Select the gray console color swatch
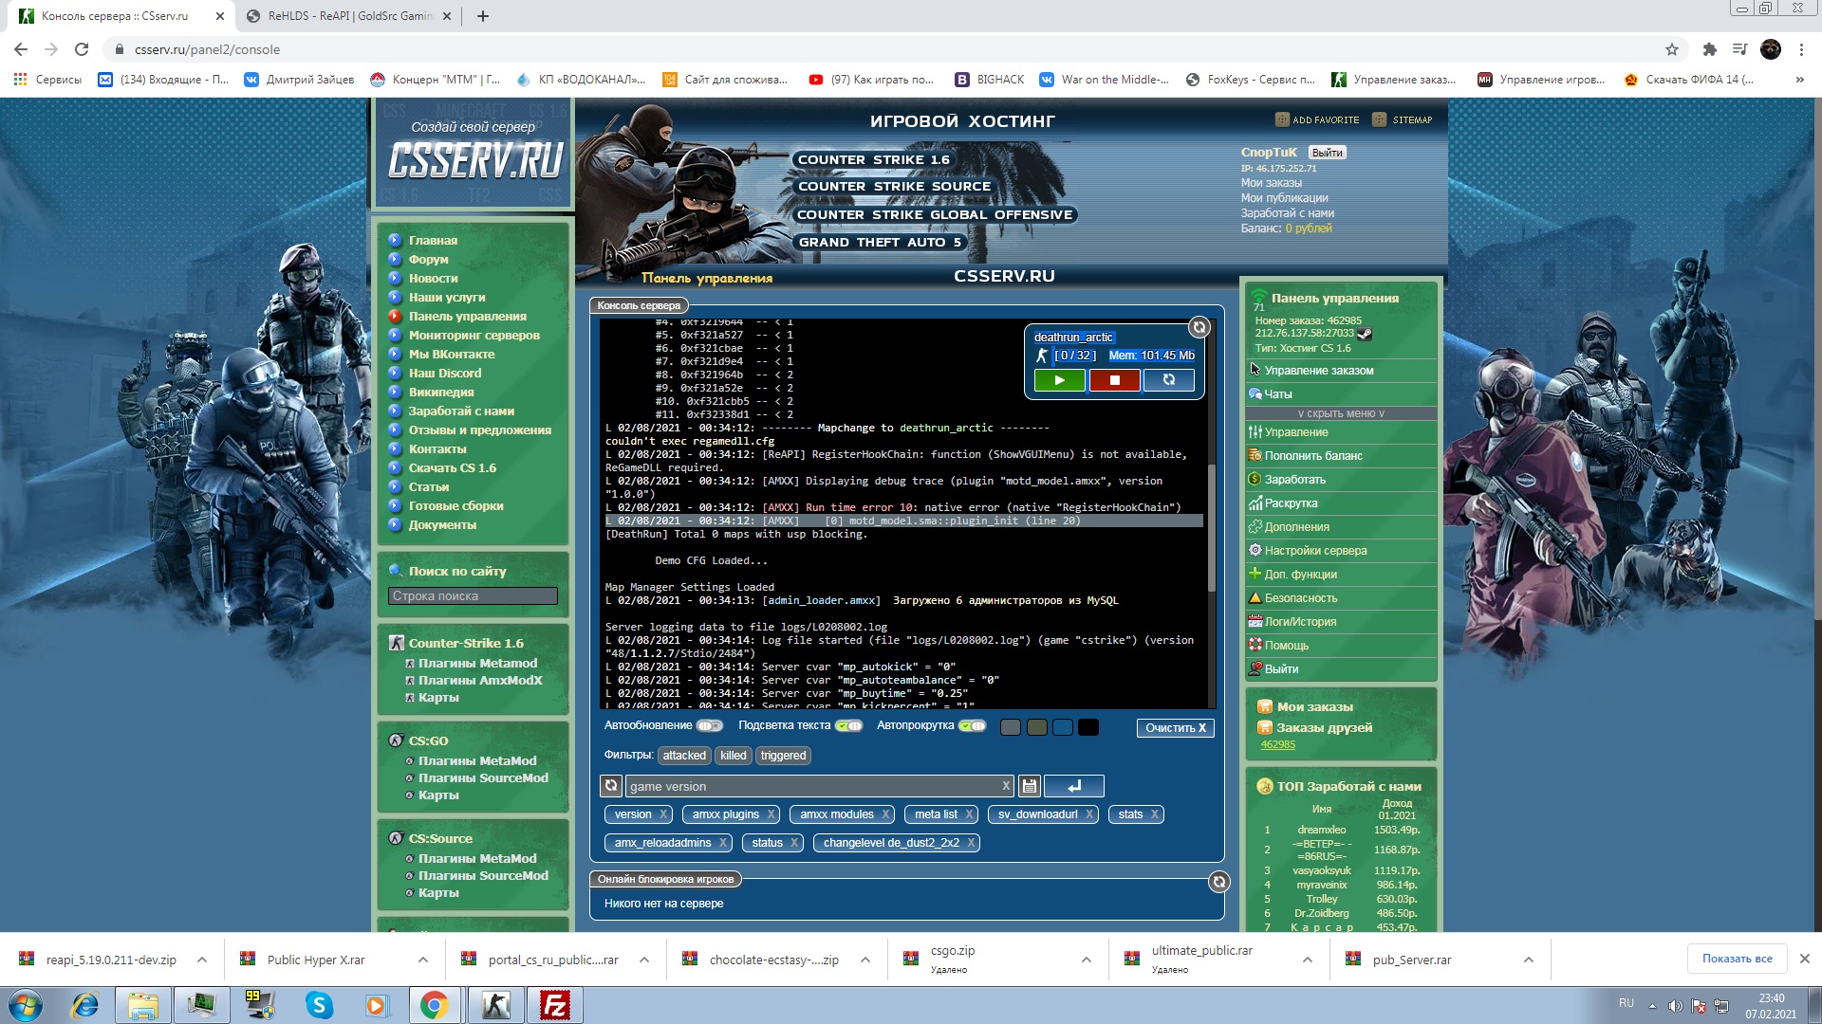 (1011, 727)
